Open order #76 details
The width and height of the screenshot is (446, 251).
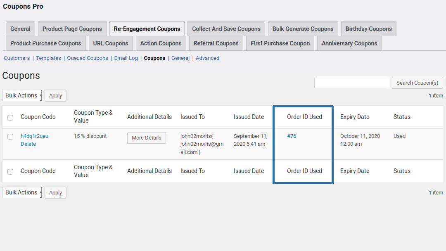pos(292,135)
